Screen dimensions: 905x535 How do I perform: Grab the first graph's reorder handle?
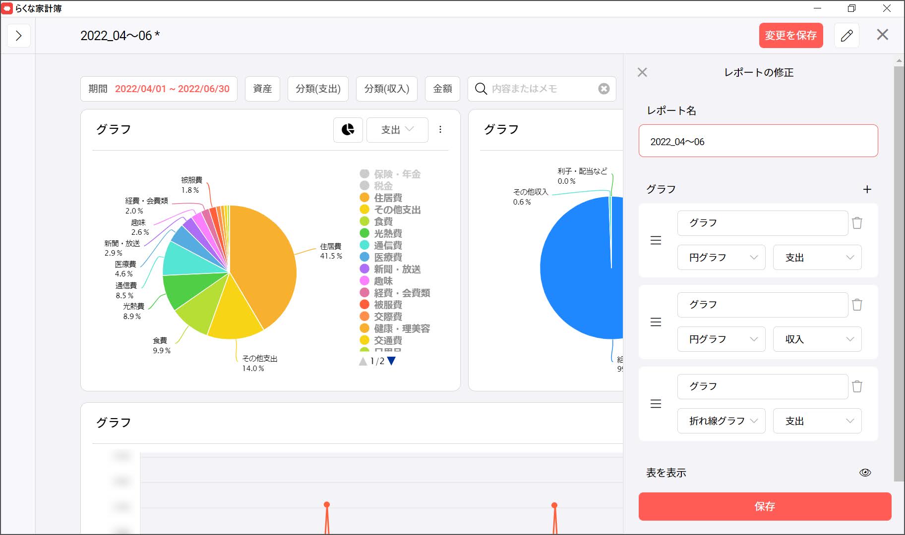point(656,241)
